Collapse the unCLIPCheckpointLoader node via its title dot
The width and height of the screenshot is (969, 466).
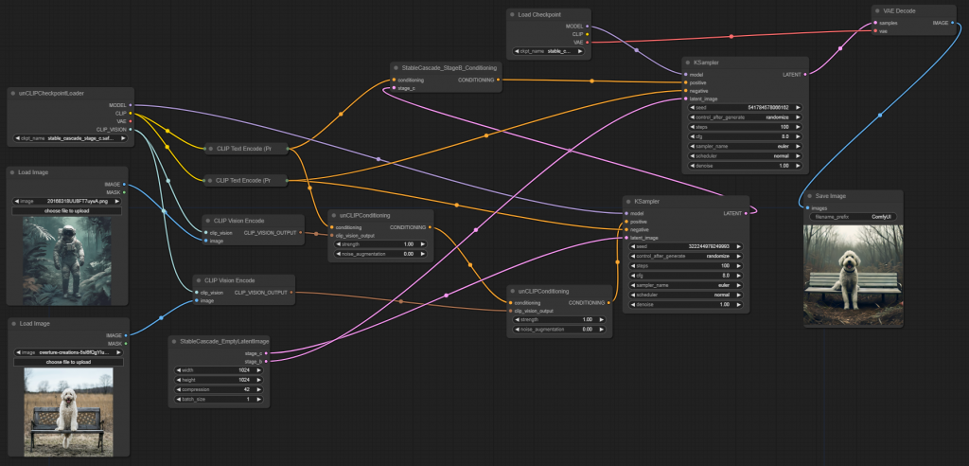tap(13, 94)
